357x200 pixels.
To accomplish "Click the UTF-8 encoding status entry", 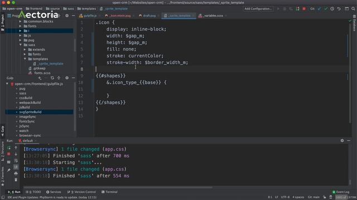I will coord(285,197).
